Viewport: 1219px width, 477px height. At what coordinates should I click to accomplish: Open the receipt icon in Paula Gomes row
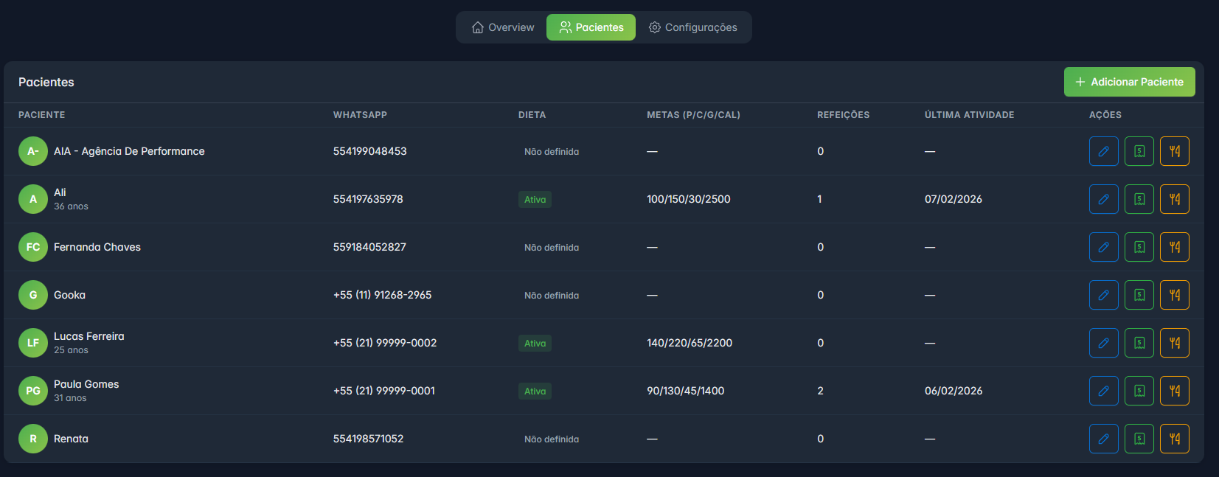(1139, 391)
